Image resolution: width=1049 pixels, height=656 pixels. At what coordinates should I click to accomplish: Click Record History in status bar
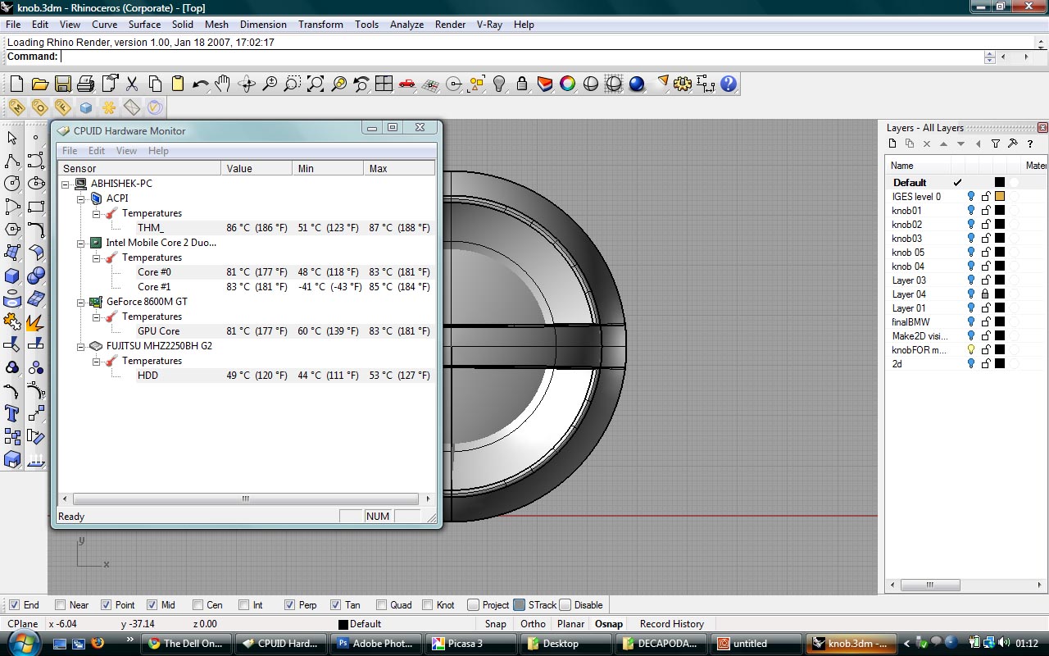click(x=672, y=624)
